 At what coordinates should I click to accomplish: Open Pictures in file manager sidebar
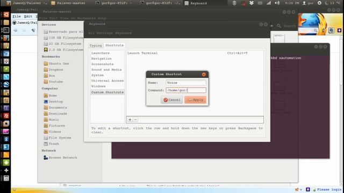pyautogui.click(x=54, y=125)
